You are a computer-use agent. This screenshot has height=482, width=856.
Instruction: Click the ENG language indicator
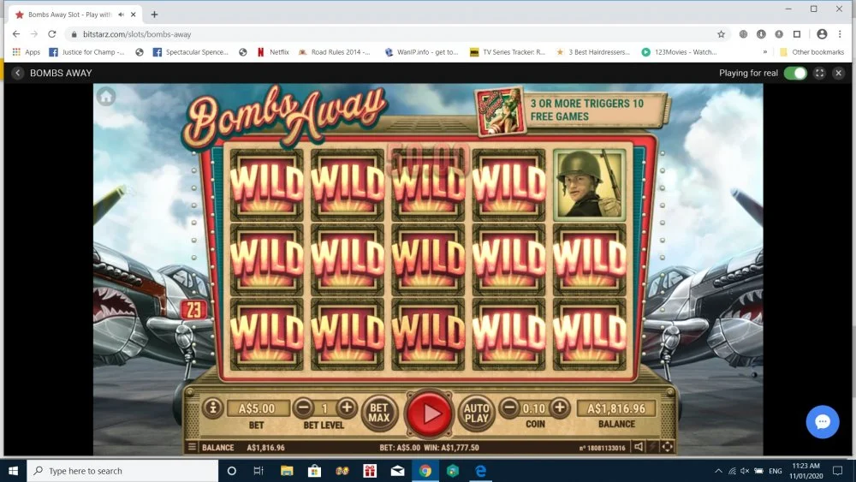point(776,471)
